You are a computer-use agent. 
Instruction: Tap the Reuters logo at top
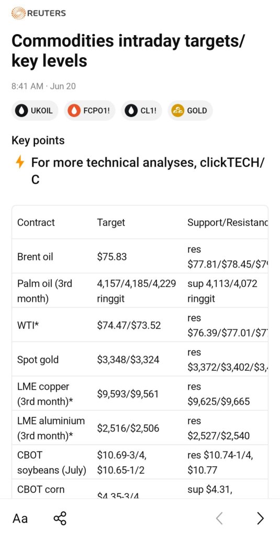pyautogui.click(x=38, y=13)
